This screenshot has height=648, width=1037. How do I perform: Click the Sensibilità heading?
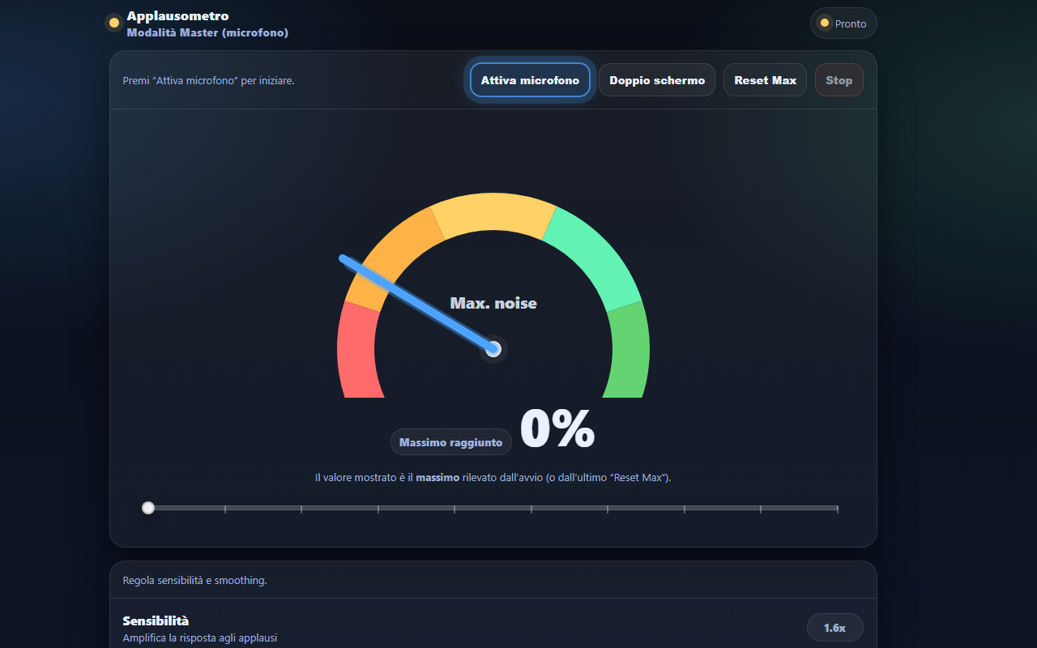(x=156, y=620)
